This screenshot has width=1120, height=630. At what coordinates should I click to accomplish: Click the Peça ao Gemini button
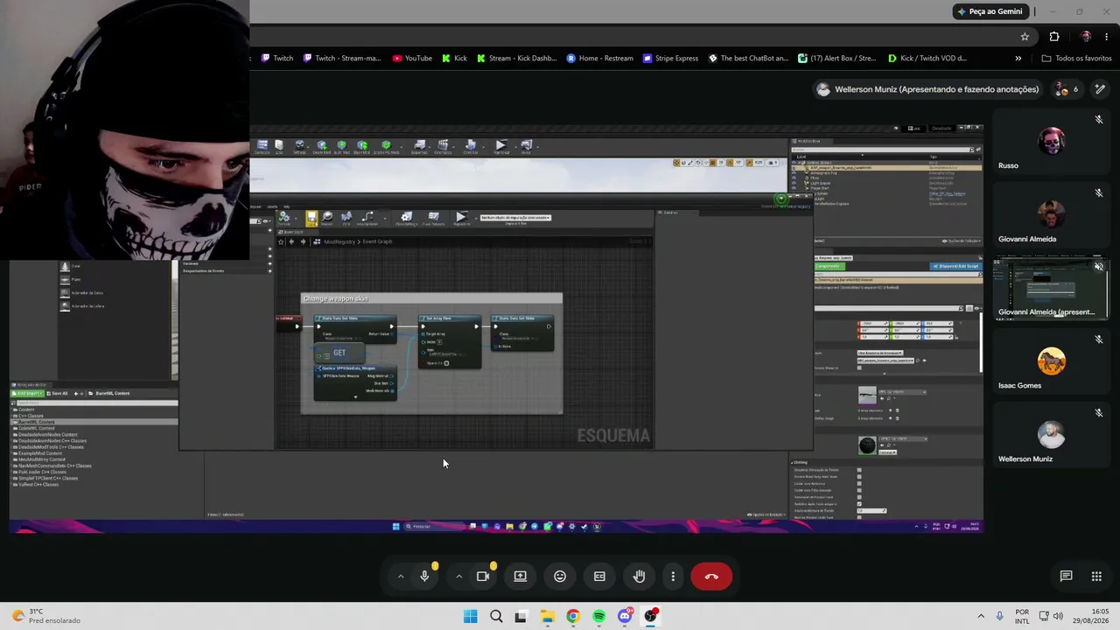point(990,11)
